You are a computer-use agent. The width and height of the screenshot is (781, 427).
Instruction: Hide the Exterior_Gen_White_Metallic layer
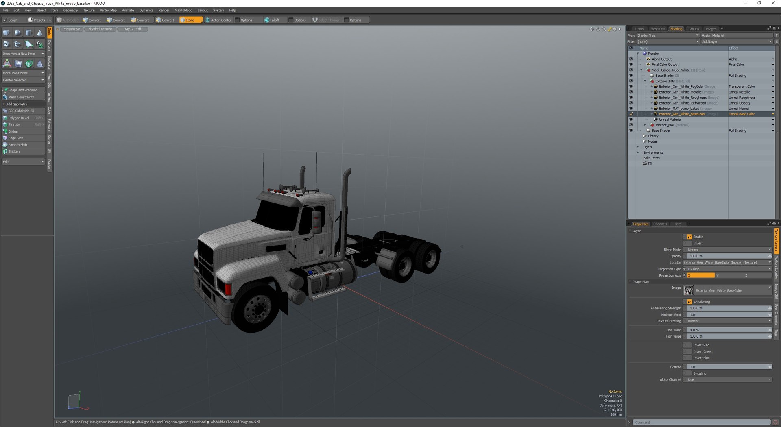pos(631,92)
